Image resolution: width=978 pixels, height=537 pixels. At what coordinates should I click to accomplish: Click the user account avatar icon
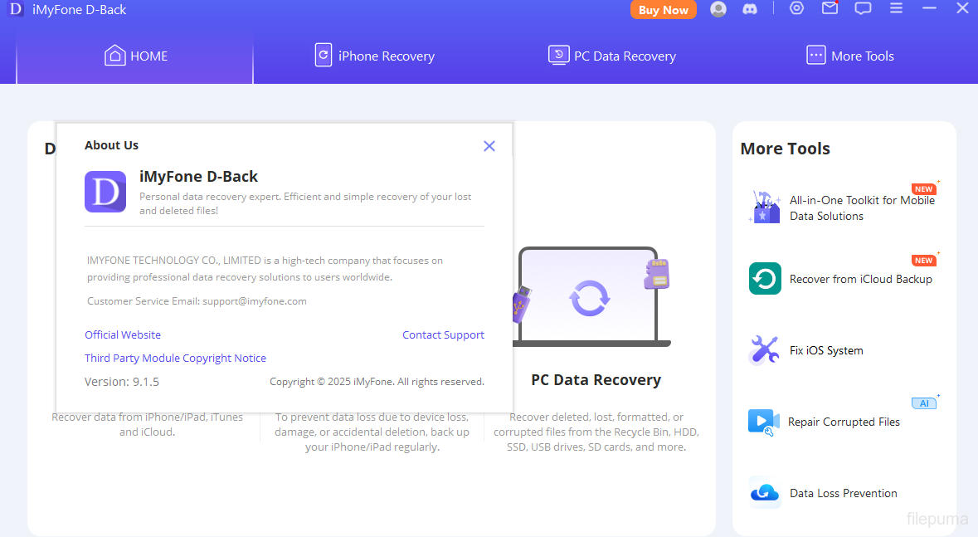[x=718, y=9]
